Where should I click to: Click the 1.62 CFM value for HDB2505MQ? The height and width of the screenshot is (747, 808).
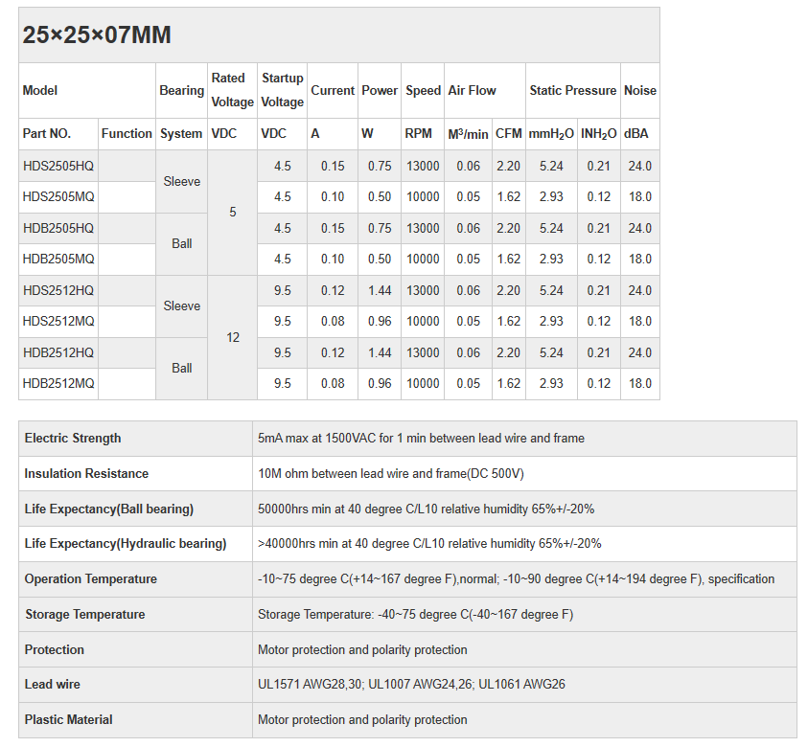(x=509, y=259)
